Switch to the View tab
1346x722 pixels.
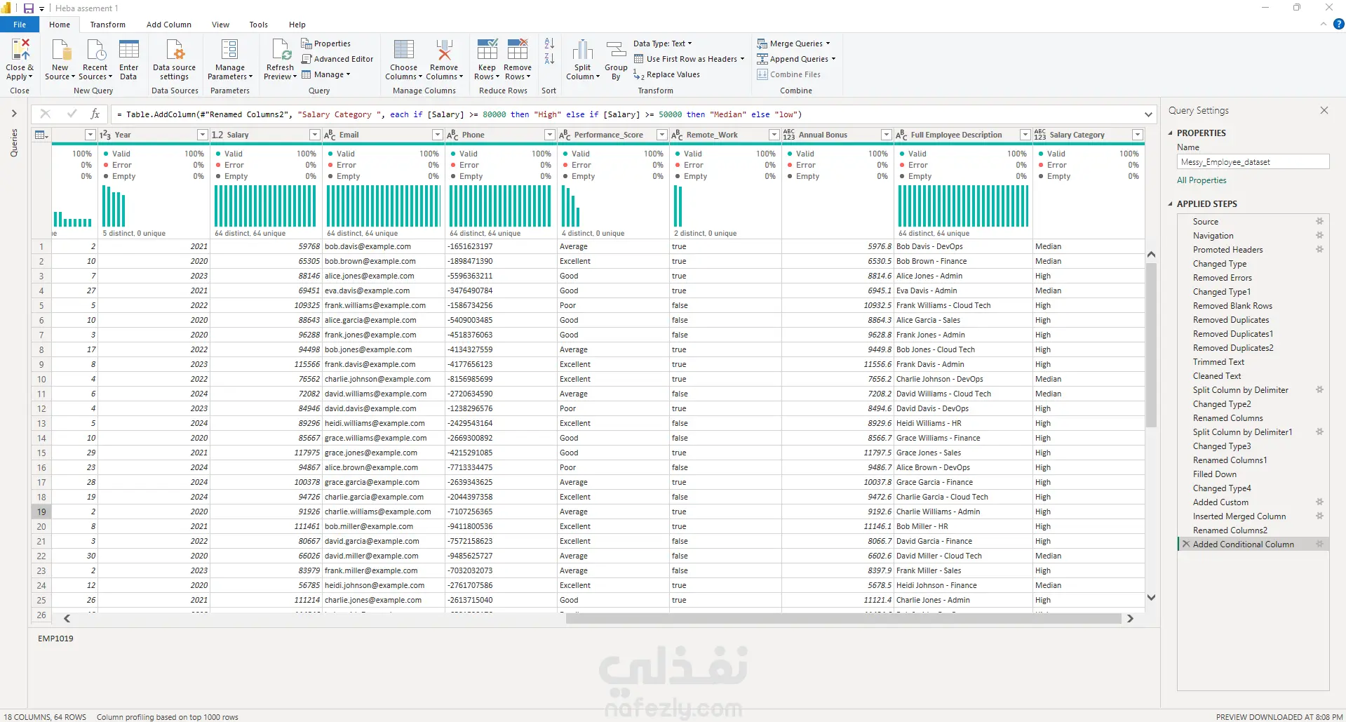coord(221,25)
